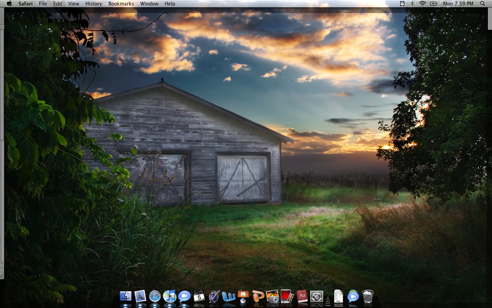This screenshot has height=308, width=492.
Task: Open System Preferences gear icon
Action: [317, 296]
